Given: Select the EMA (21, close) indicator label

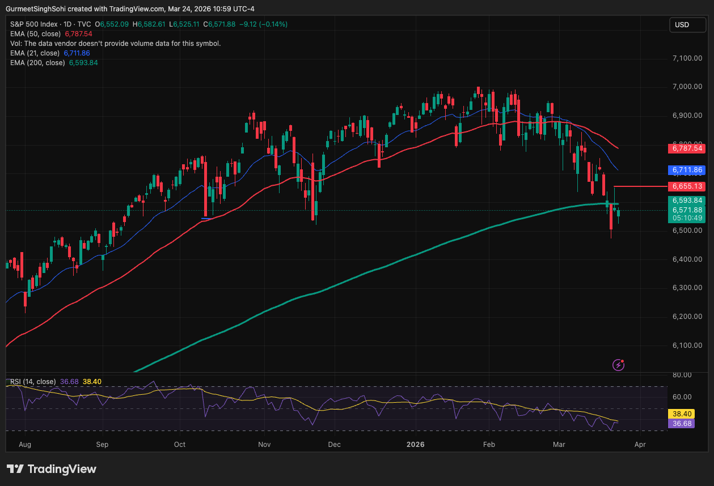Looking at the screenshot, I should (35, 53).
